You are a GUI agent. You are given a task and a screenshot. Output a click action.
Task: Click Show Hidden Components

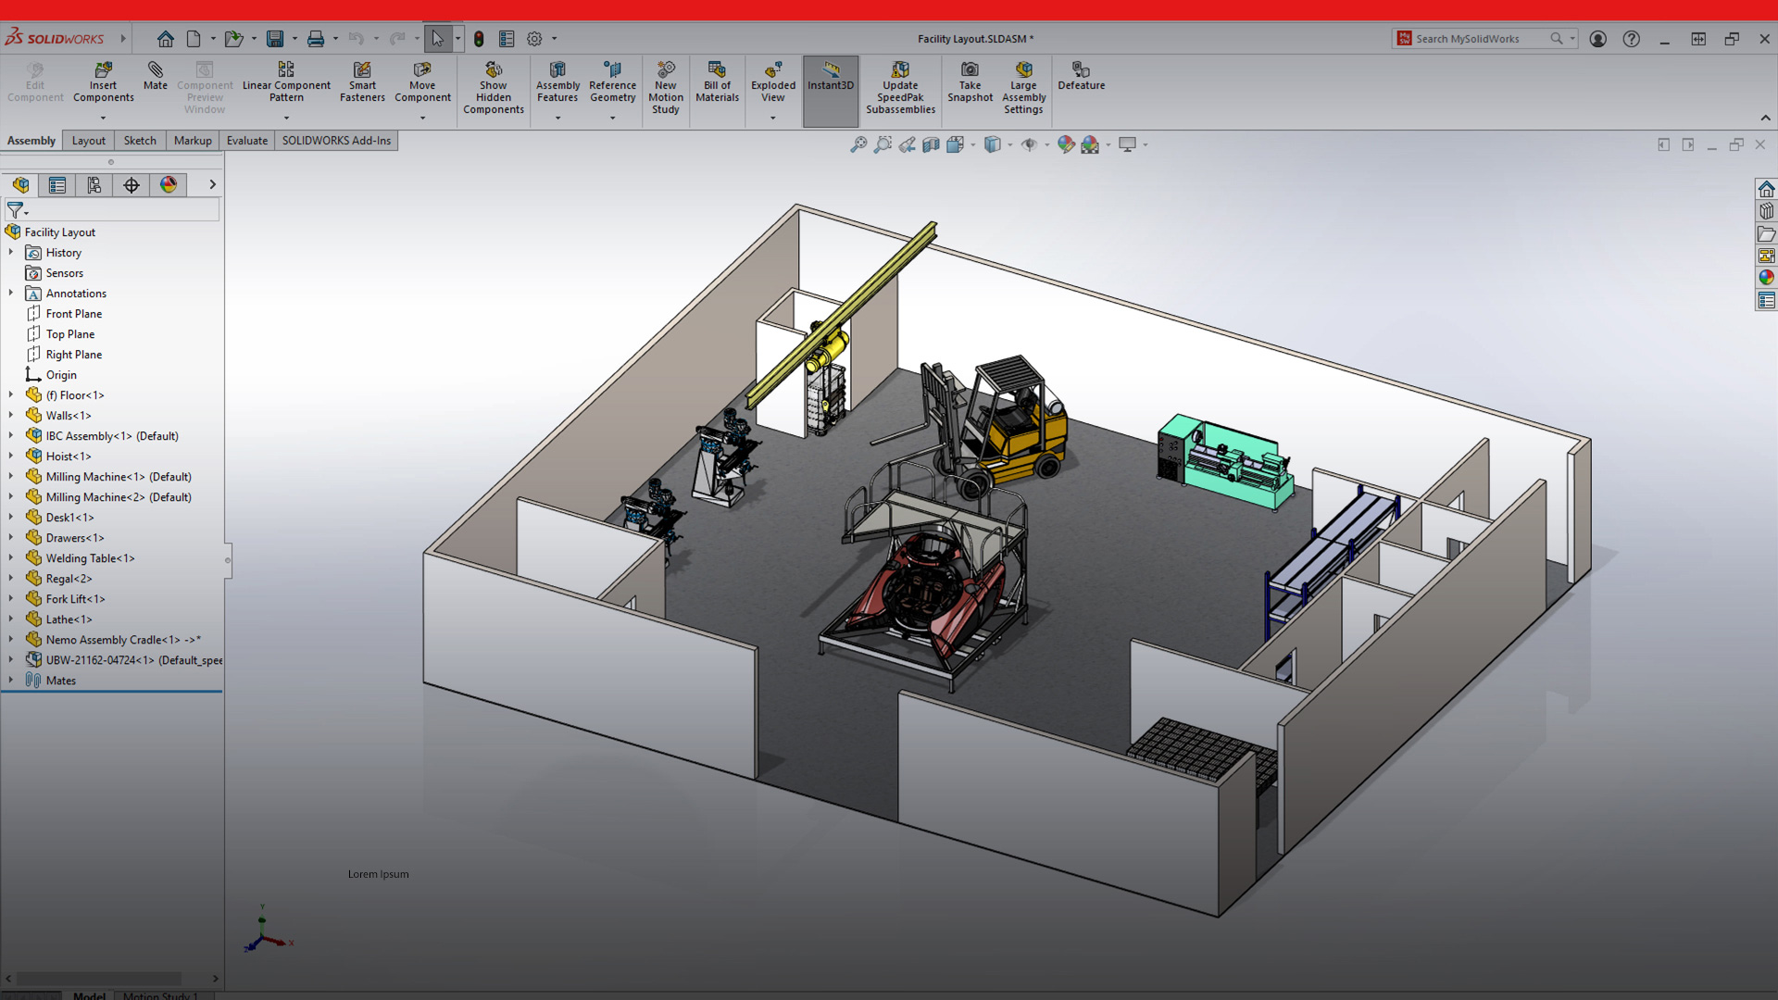[x=494, y=88]
